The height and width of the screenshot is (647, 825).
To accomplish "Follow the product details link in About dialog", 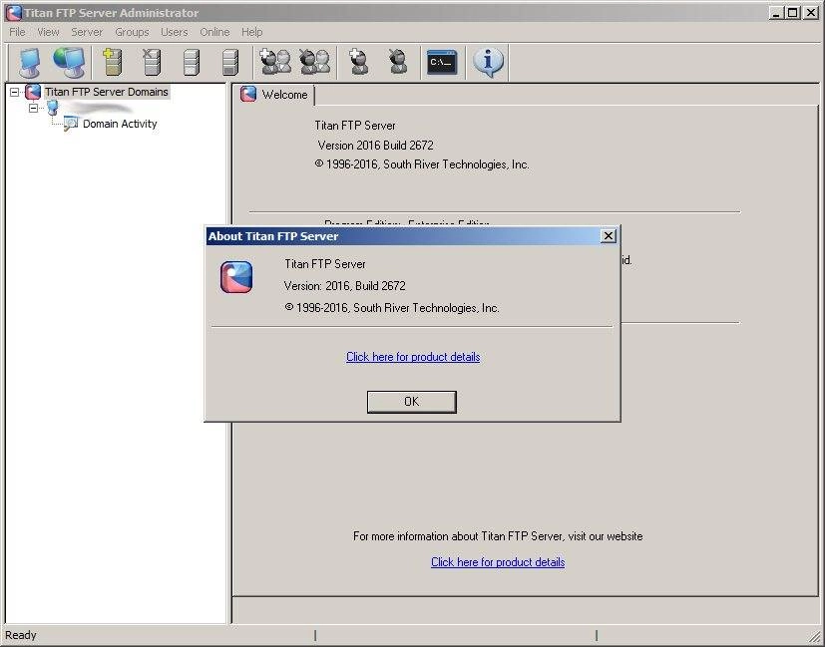I will pos(413,357).
